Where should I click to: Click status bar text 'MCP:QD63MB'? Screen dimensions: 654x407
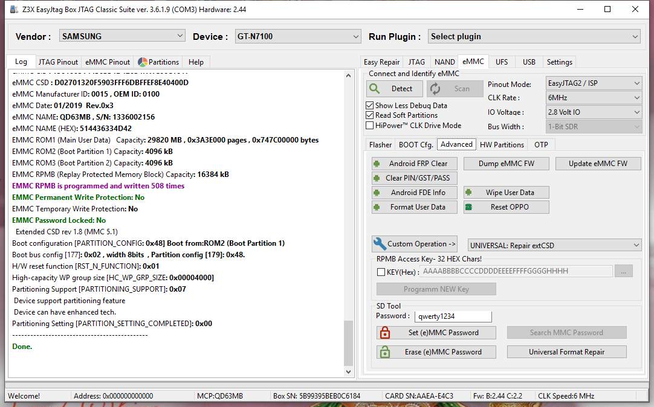tap(219, 396)
